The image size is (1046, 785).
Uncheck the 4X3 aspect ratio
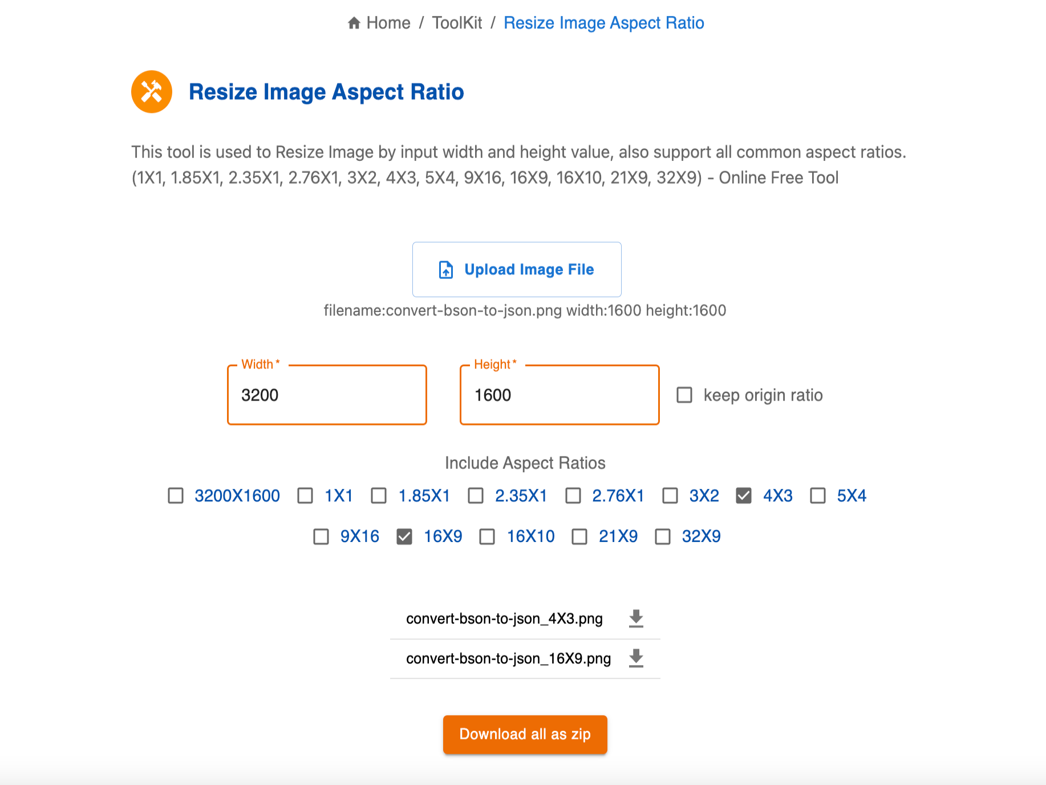pos(743,496)
